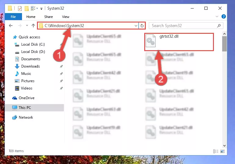Open Videos in the sidebar
The height and width of the screenshot is (164, 235).
(24, 88)
